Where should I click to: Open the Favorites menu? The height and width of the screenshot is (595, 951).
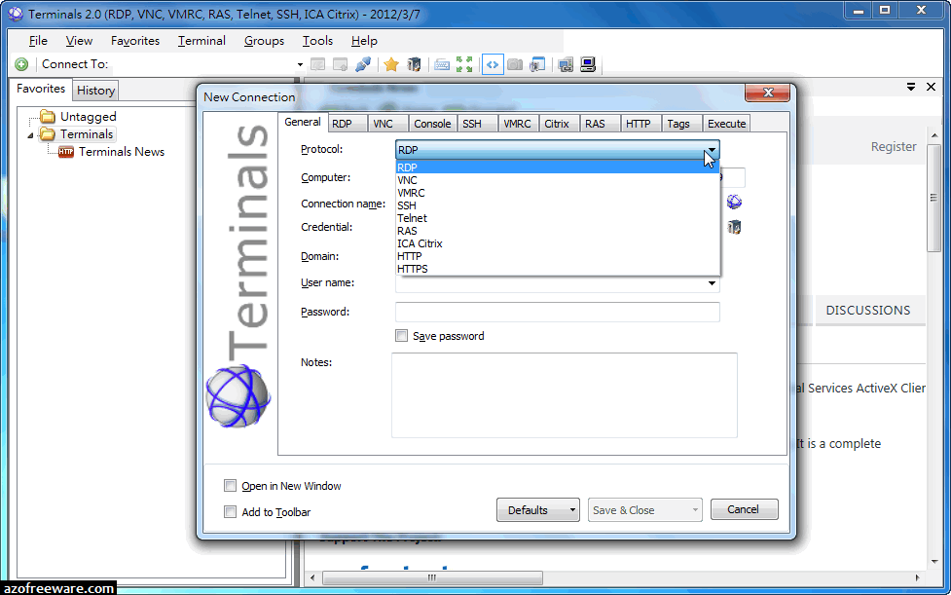[x=135, y=41]
